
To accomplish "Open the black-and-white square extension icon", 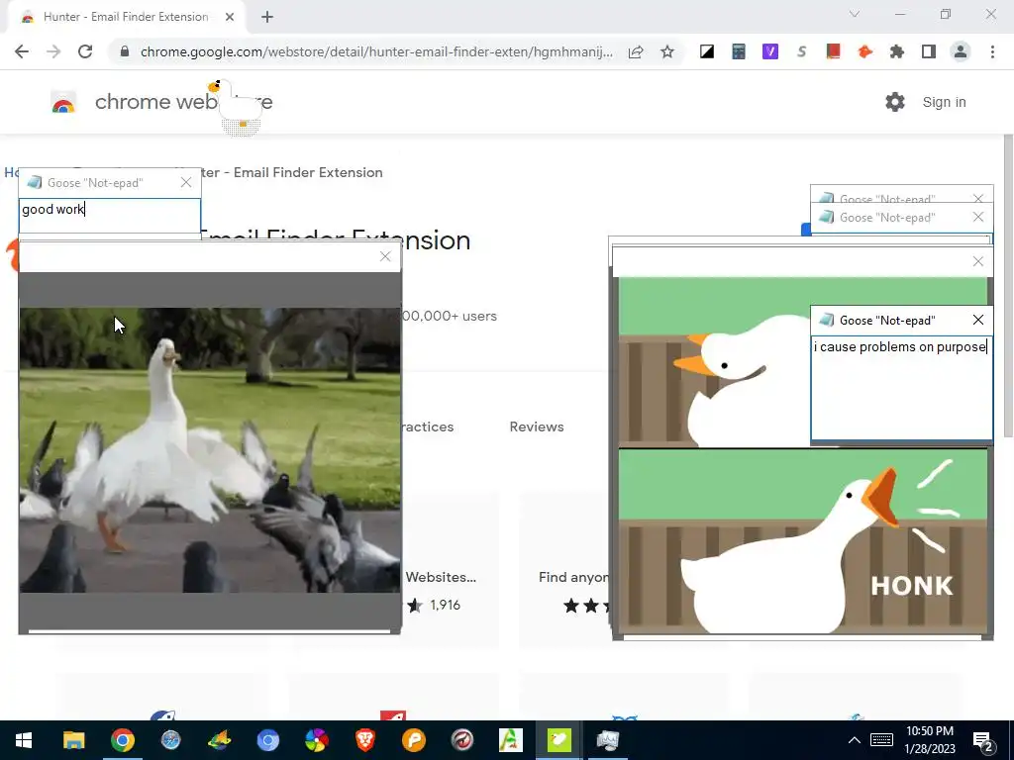I will (707, 51).
